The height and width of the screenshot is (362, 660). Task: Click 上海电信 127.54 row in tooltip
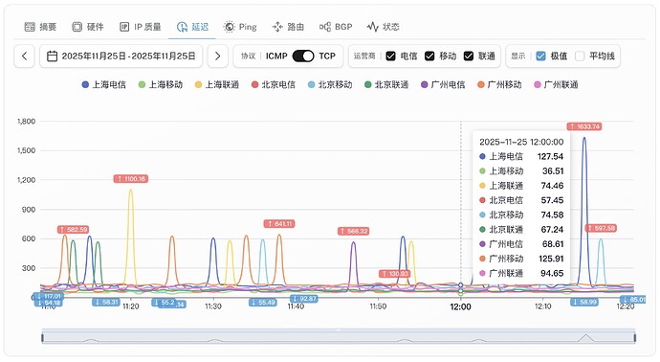[x=521, y=156]
